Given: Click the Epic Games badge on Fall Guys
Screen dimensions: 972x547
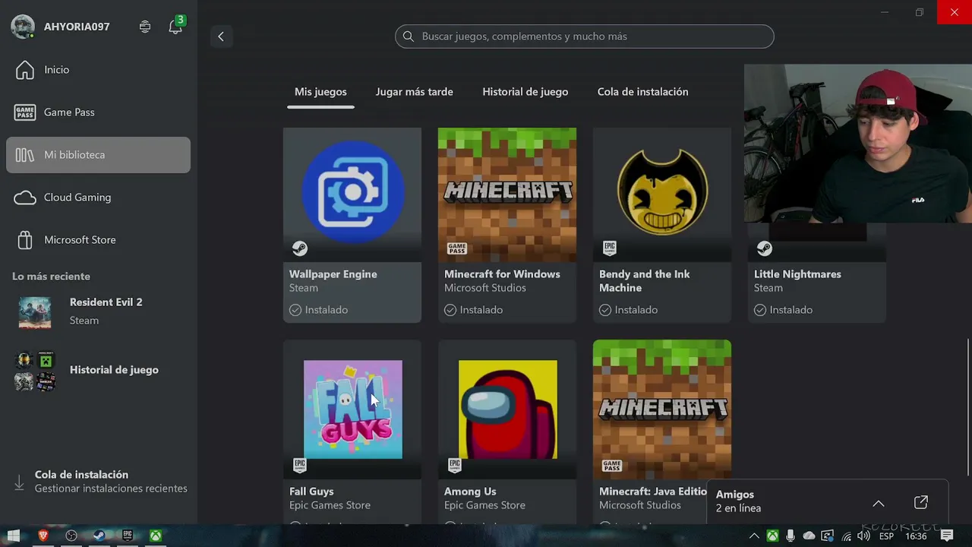Looking at the screenshot, I should (299, 465).
